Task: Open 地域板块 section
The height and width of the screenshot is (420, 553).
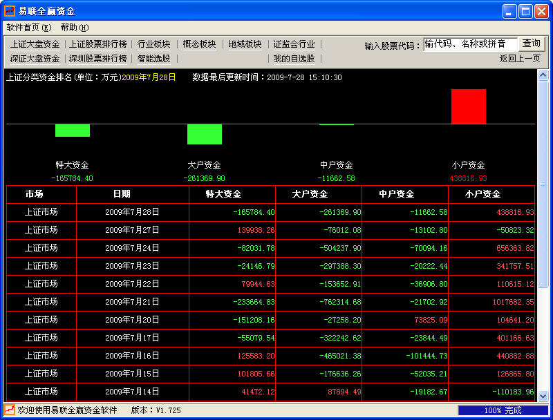Action: [x=245, y=44]
